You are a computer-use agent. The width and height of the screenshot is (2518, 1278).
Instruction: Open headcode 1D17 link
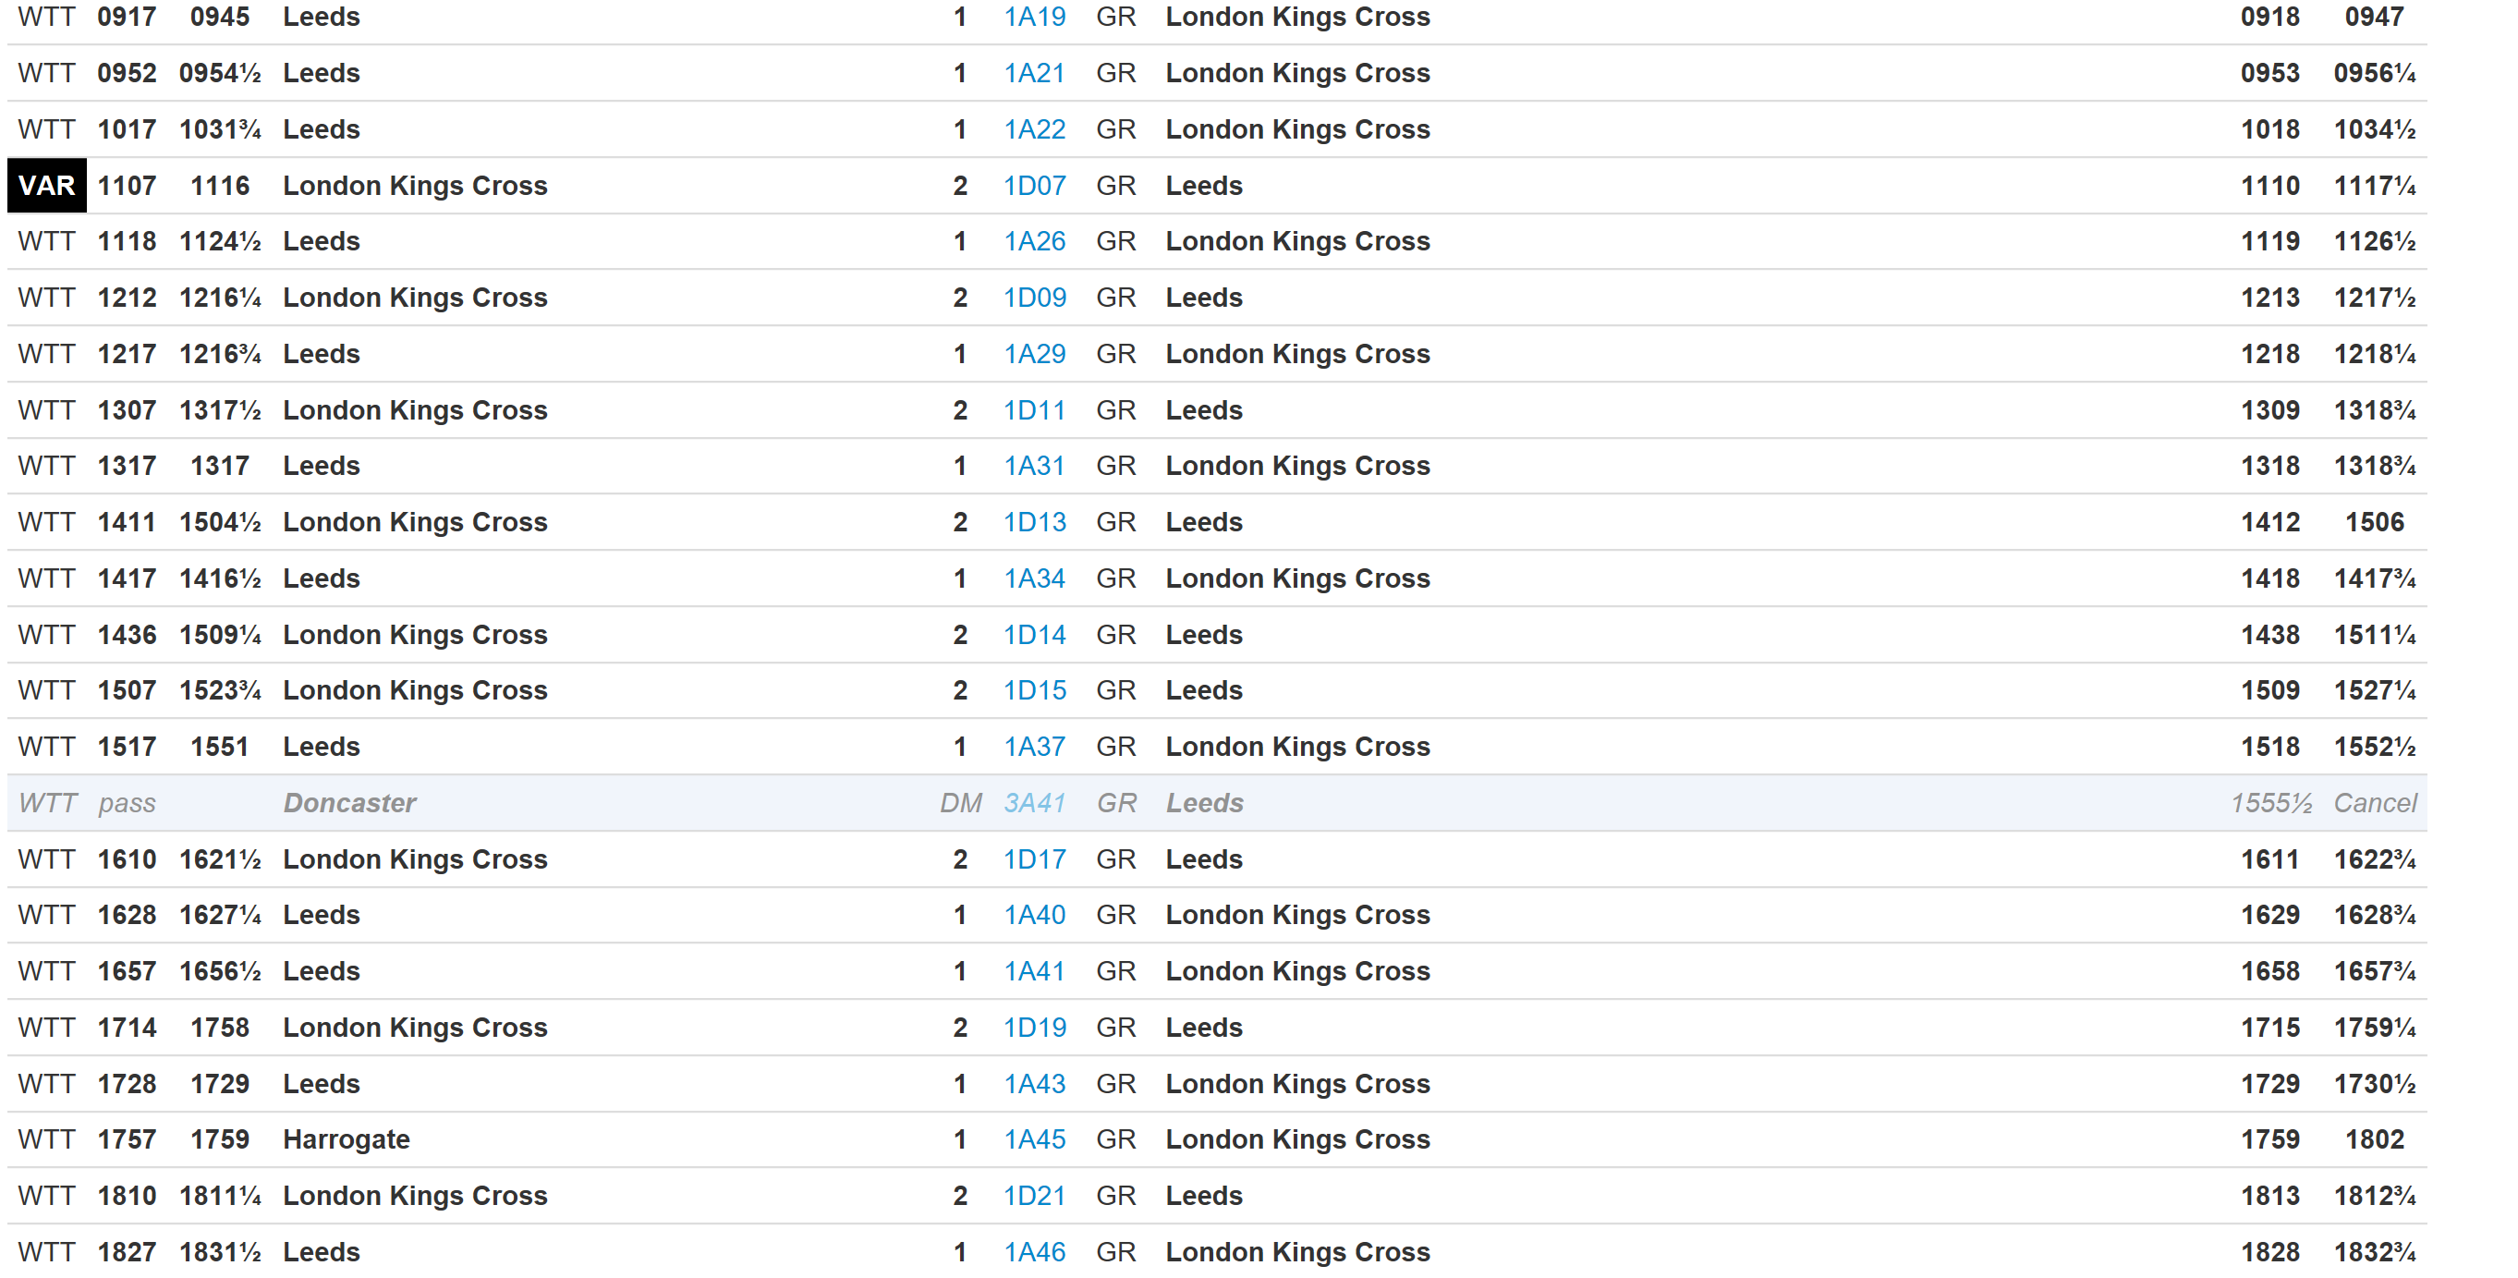[1034, 859]
